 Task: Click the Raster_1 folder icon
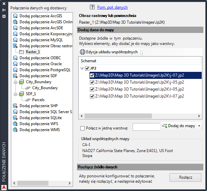point(22,52)
